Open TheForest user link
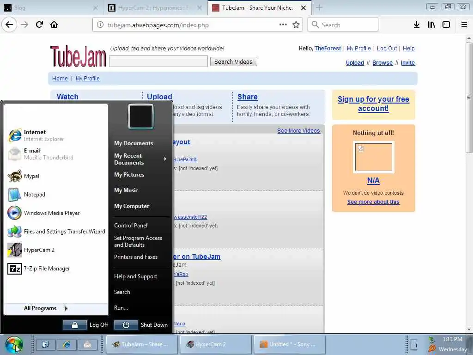Image resolution: width=473 pixels, height=355 pixels. coord(327,49)
